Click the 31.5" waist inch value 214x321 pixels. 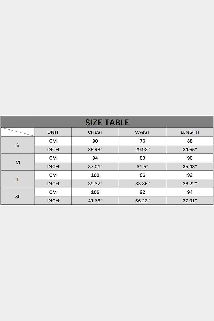142,167
